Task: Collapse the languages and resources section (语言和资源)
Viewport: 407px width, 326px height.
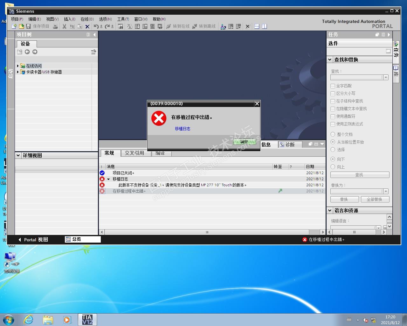Action: pyautogui.click(x=330, y=210)
